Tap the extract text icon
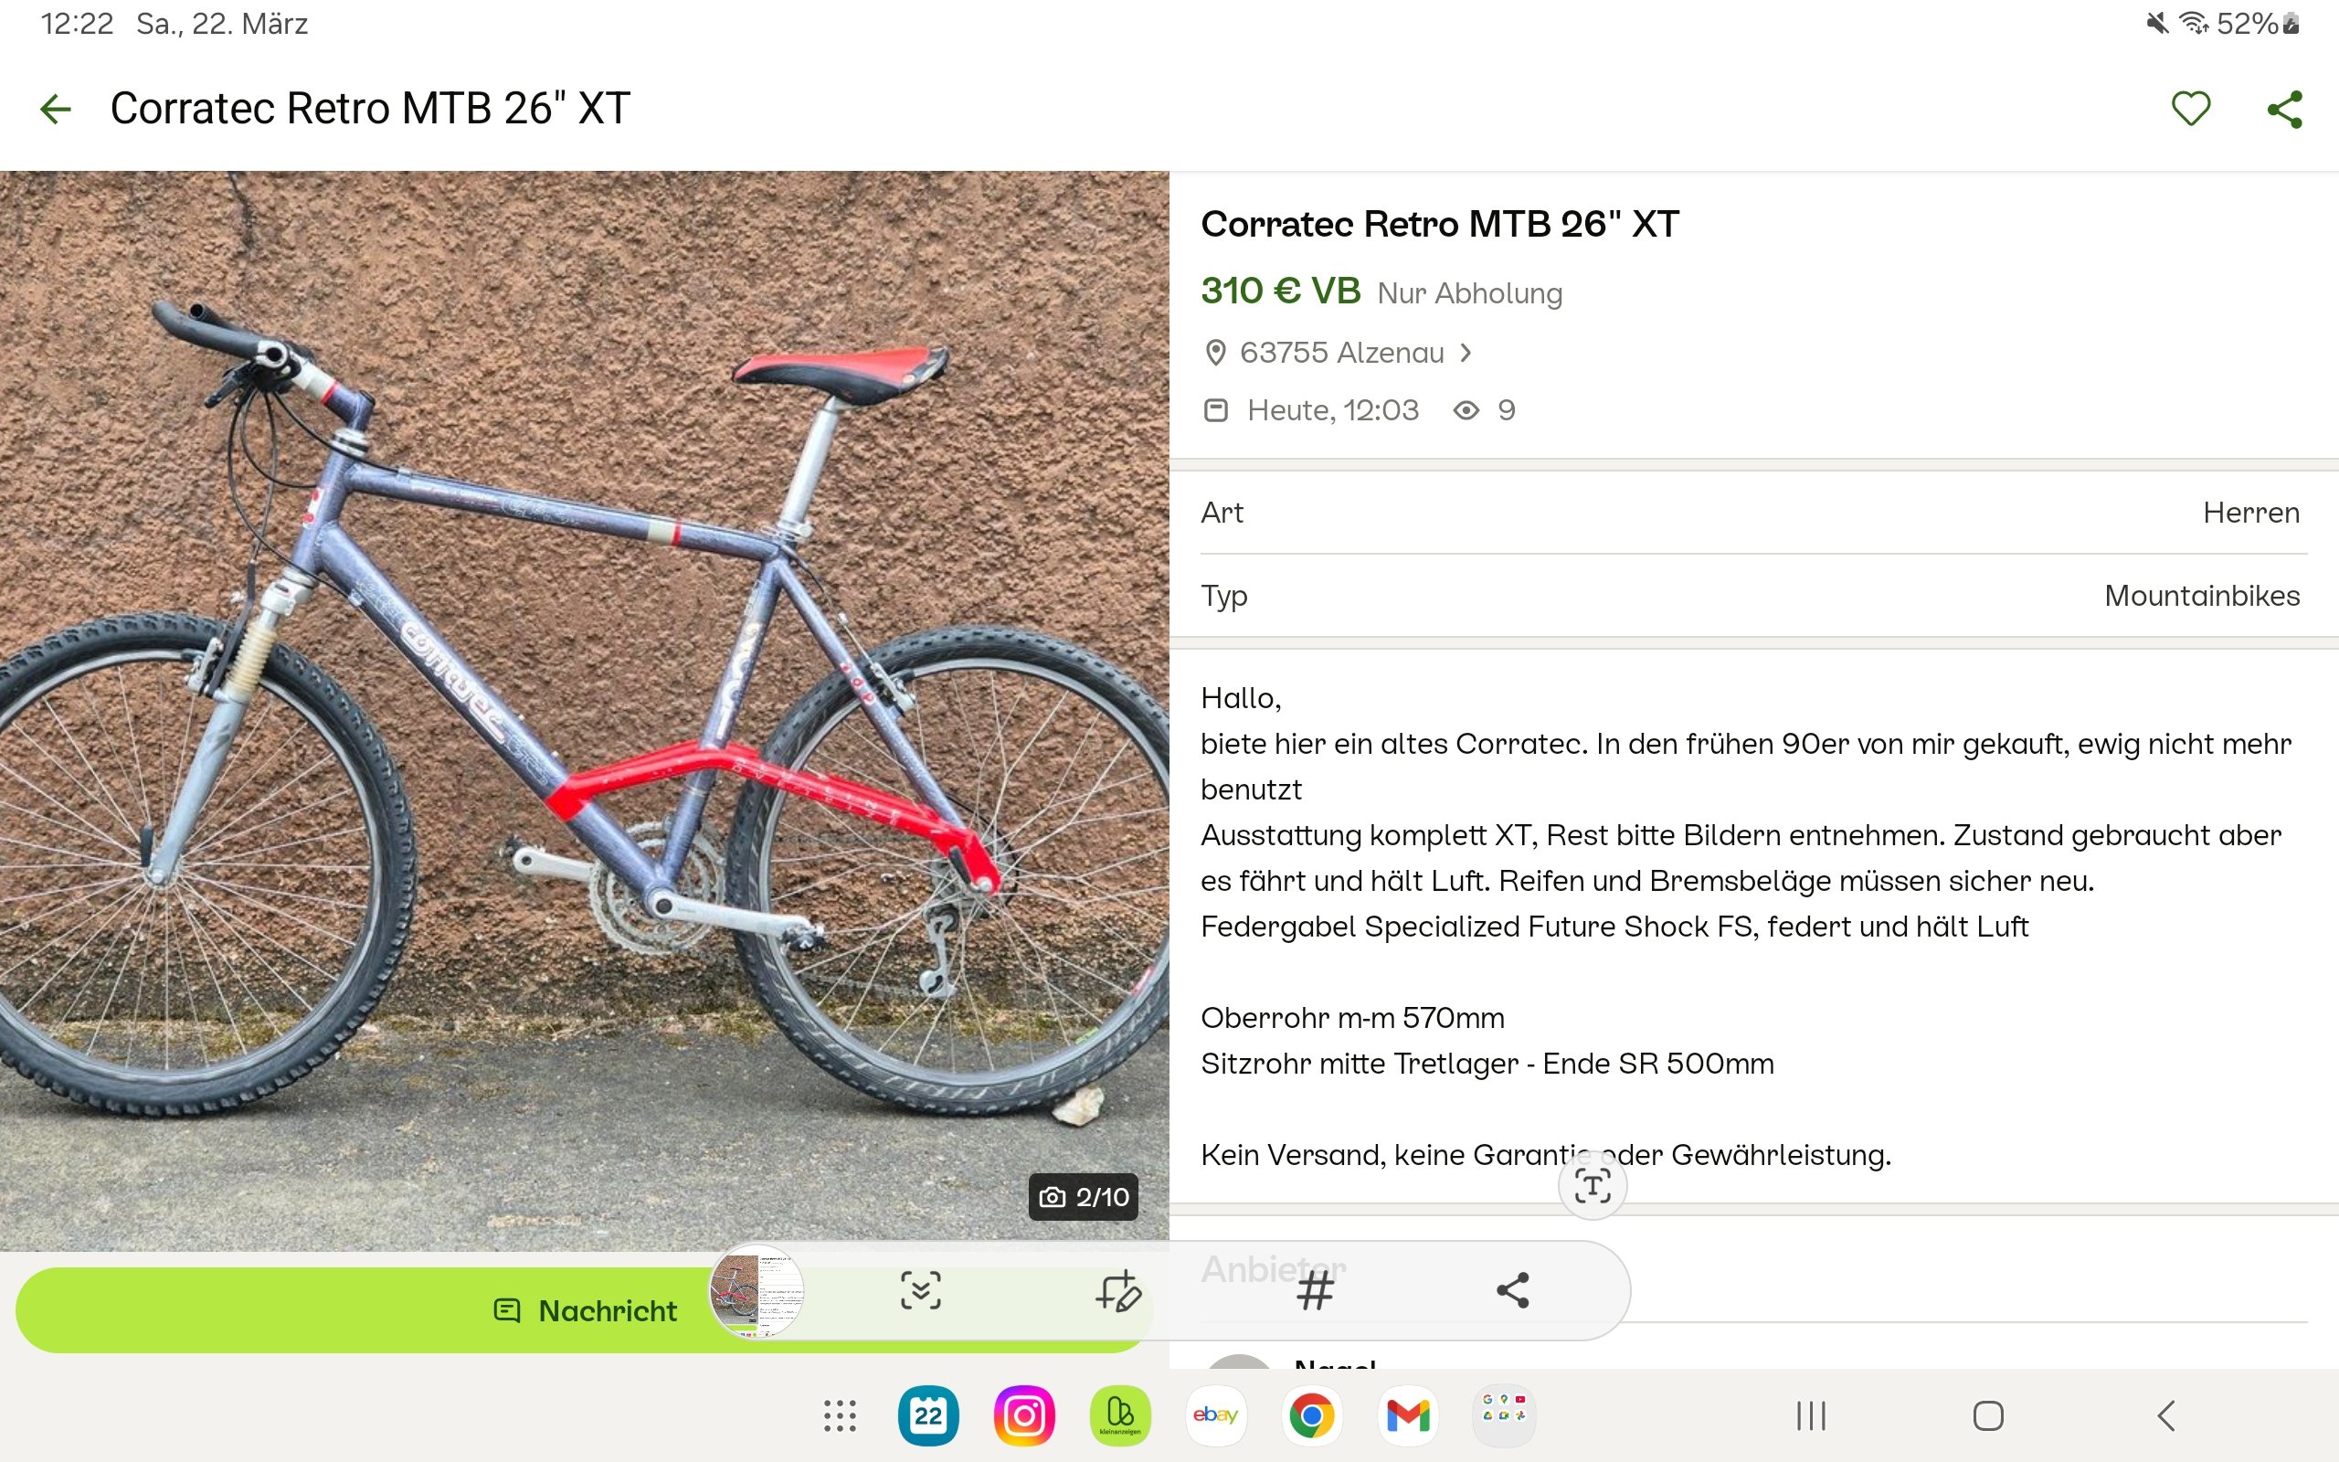 (x=1592, y=1185)
